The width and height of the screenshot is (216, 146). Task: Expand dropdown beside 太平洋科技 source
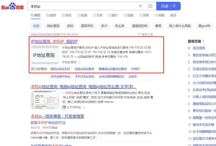[84, 107]
